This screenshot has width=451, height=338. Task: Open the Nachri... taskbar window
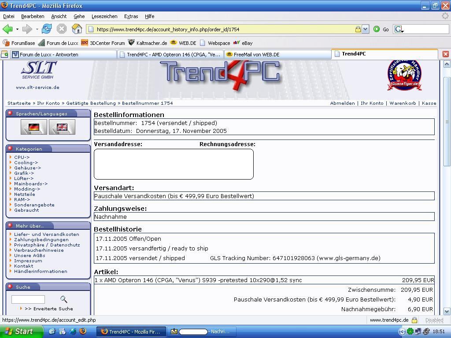pos(202,332)
